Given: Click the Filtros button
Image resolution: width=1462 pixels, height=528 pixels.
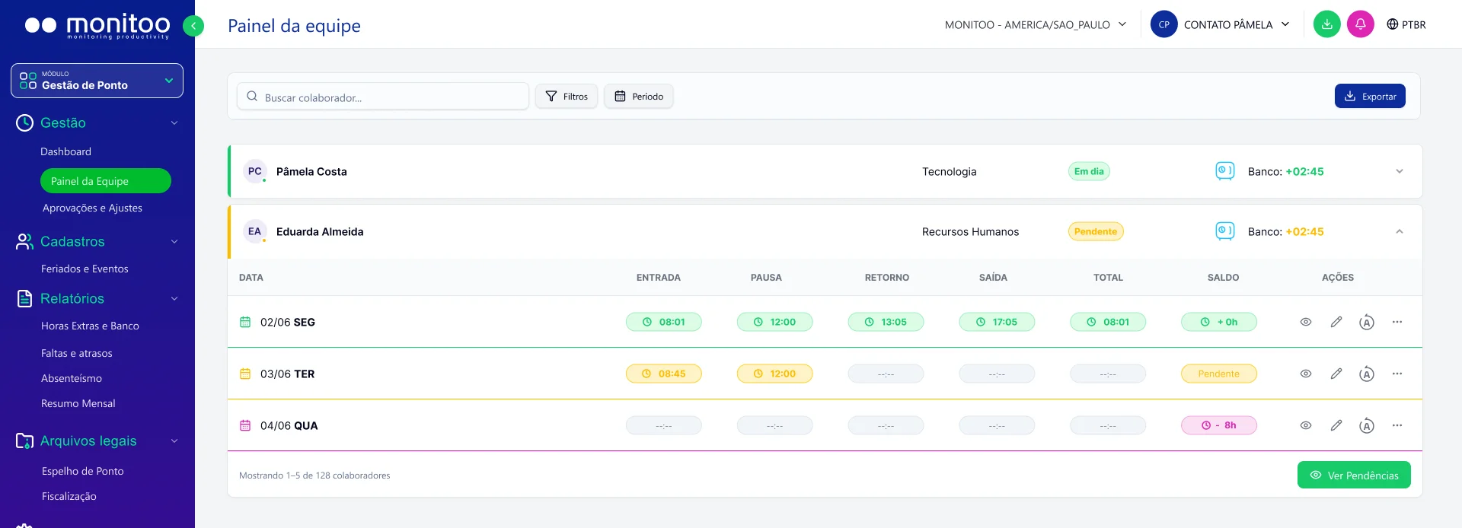Looking at the screenshot, I should point(567,97).
